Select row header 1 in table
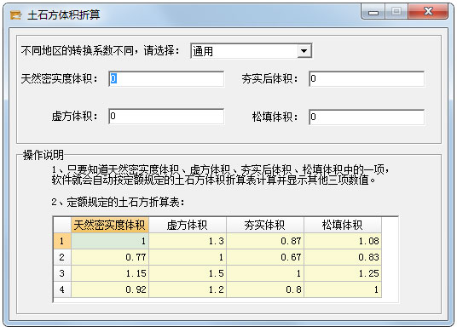The image size is (457, 332). 62,241
